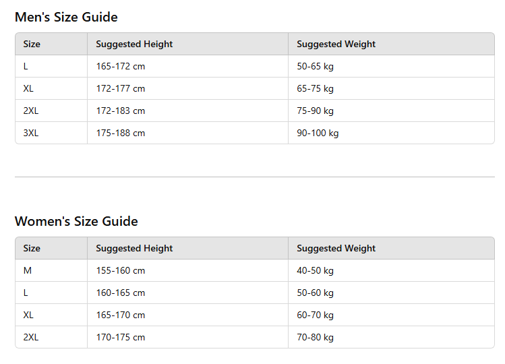Select the 155-160 cm height cell
The height and width of the screenshot is (364, 505).
click(121, 271)
